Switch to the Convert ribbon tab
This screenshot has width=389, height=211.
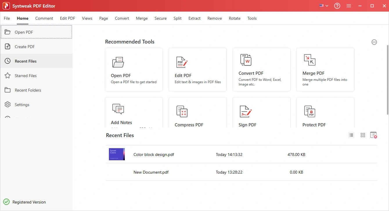coord(122,18)
